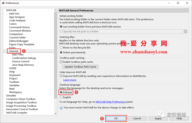192x123 pixels.
Task: Open Comparison preferences
Action: click(16, 34)
